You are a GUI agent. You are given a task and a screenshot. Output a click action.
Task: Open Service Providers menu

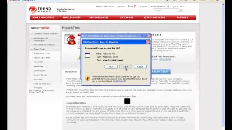point(154,18)
